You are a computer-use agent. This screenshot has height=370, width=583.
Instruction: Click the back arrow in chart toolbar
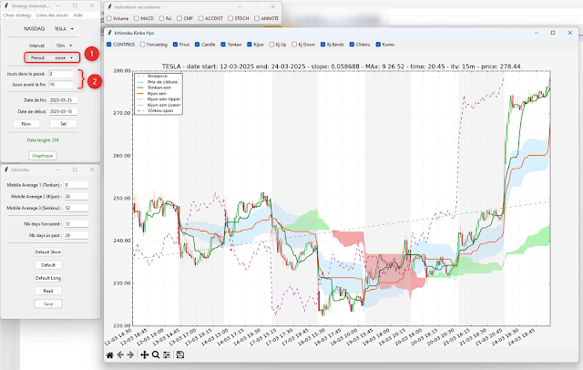120,355
